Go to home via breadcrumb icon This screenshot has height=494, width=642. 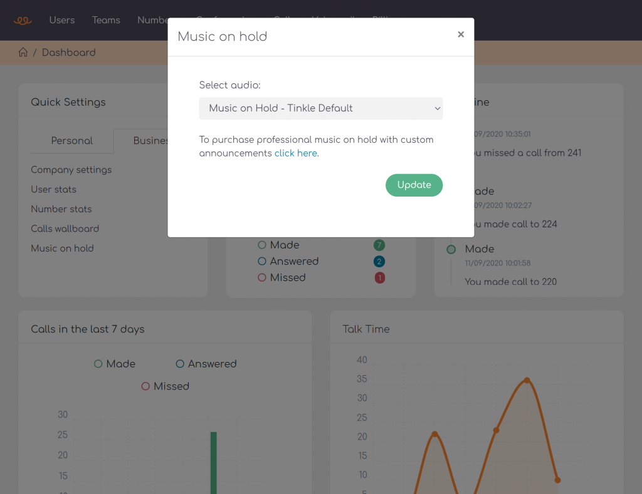coord(23,53)
